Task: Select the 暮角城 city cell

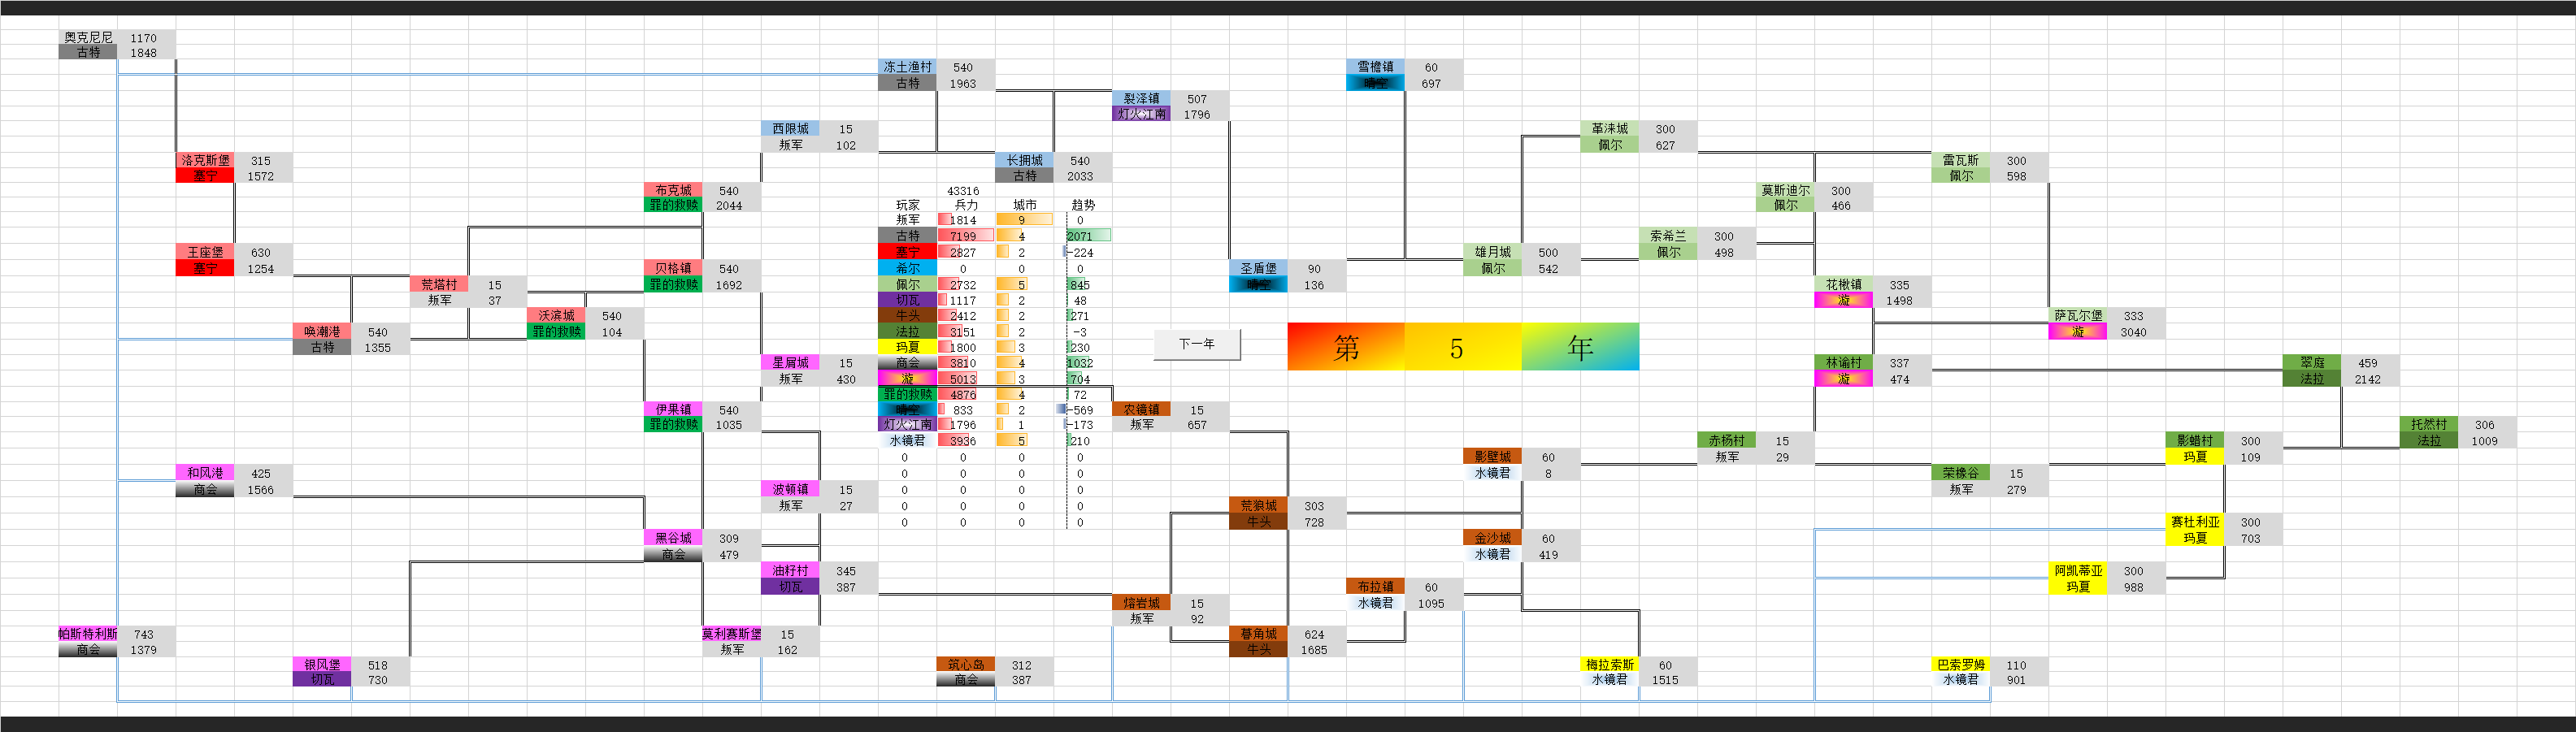Action: [1258, 634]
